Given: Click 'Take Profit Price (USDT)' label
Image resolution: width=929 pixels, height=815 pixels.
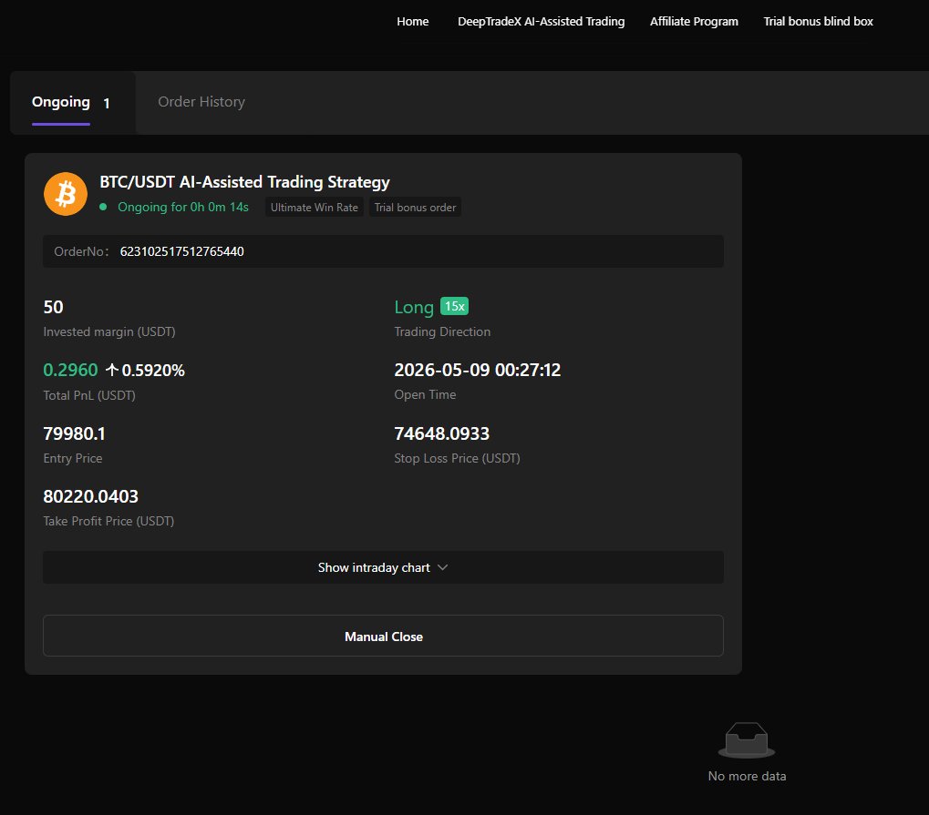Looking at the screenshot, I should [108, 522].
